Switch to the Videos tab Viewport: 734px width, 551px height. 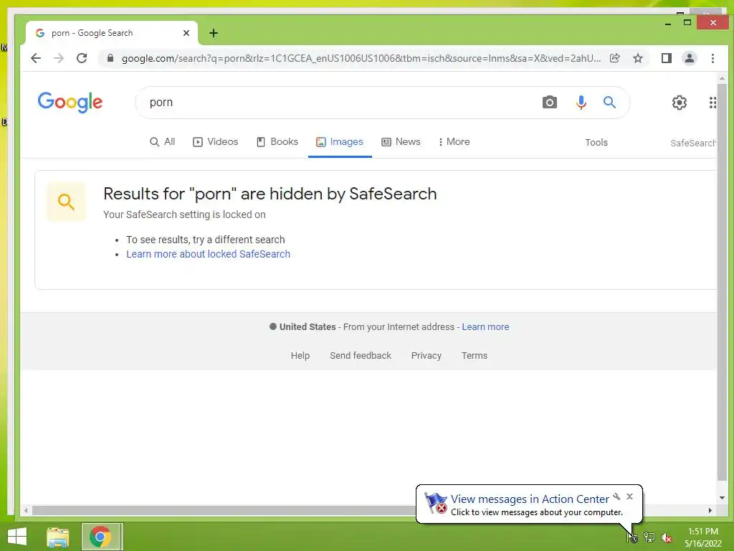point(215,141)
